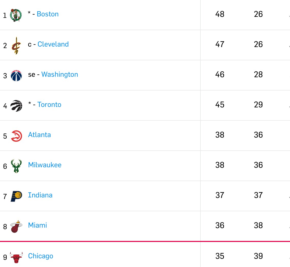
Task: Select the Washington team link
Action: (x=59, y=74)
